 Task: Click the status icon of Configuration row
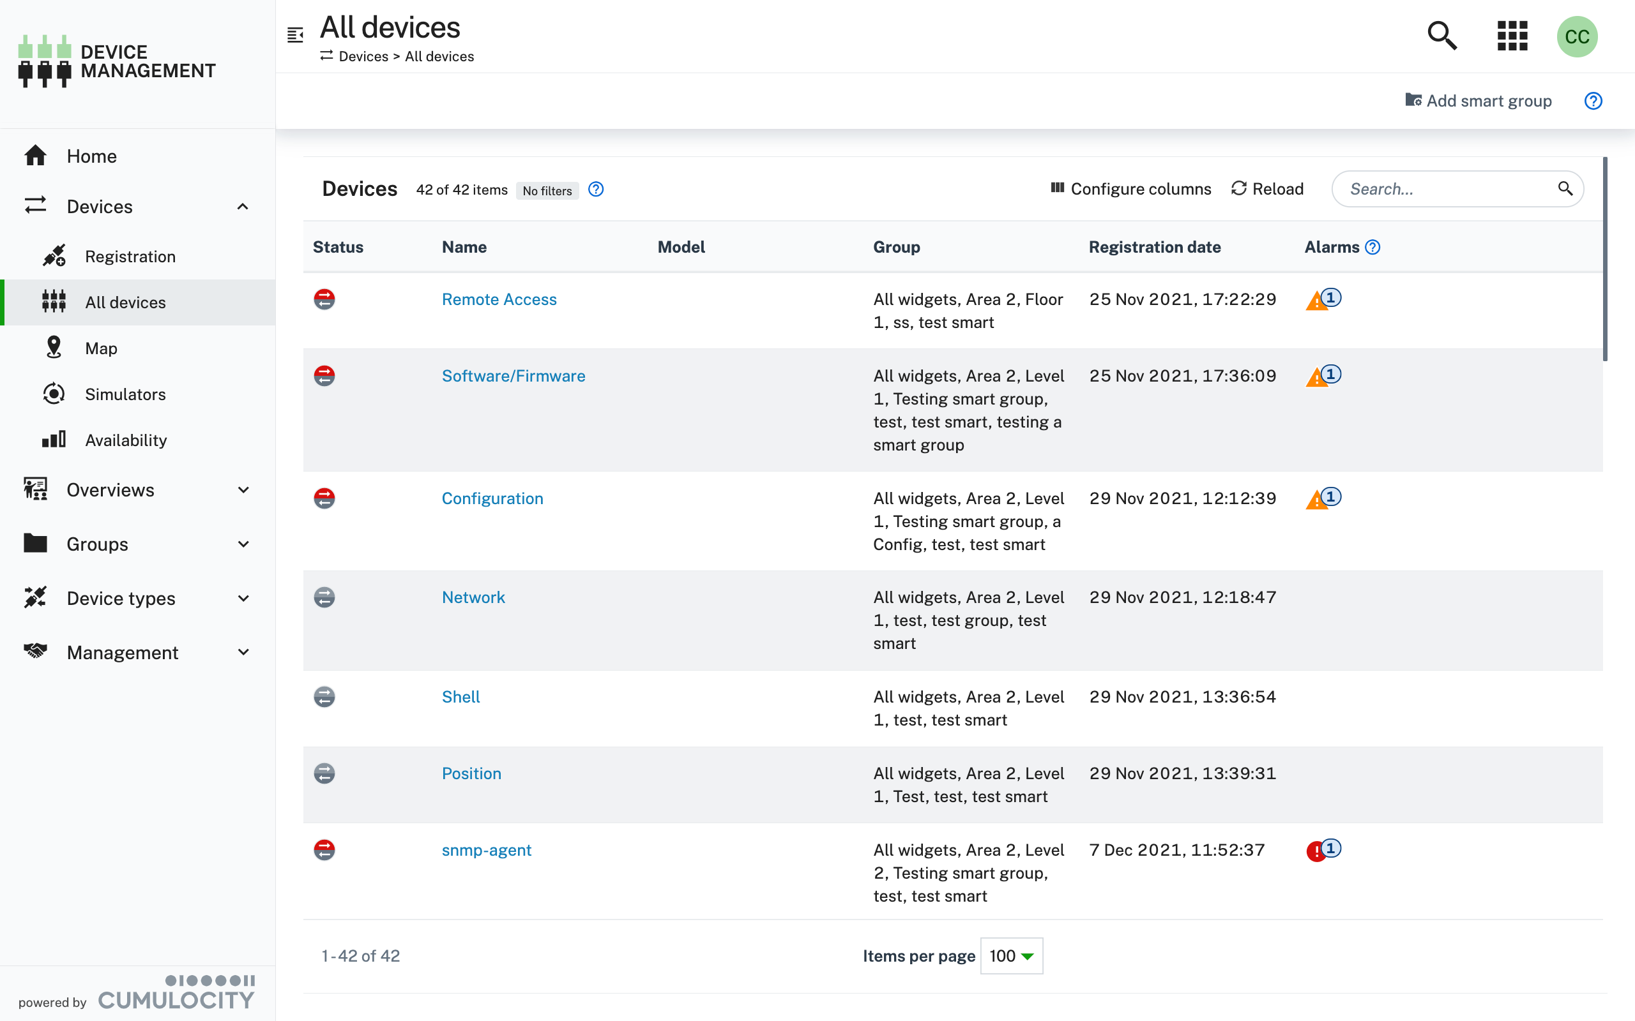pyautogui.click(x=324, y=498)
